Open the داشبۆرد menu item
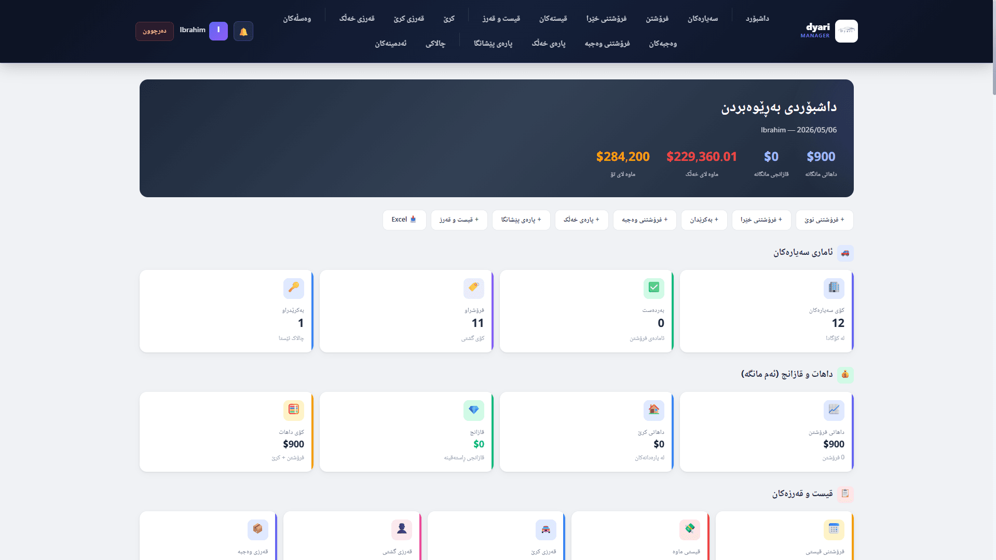 pos(757,19)
